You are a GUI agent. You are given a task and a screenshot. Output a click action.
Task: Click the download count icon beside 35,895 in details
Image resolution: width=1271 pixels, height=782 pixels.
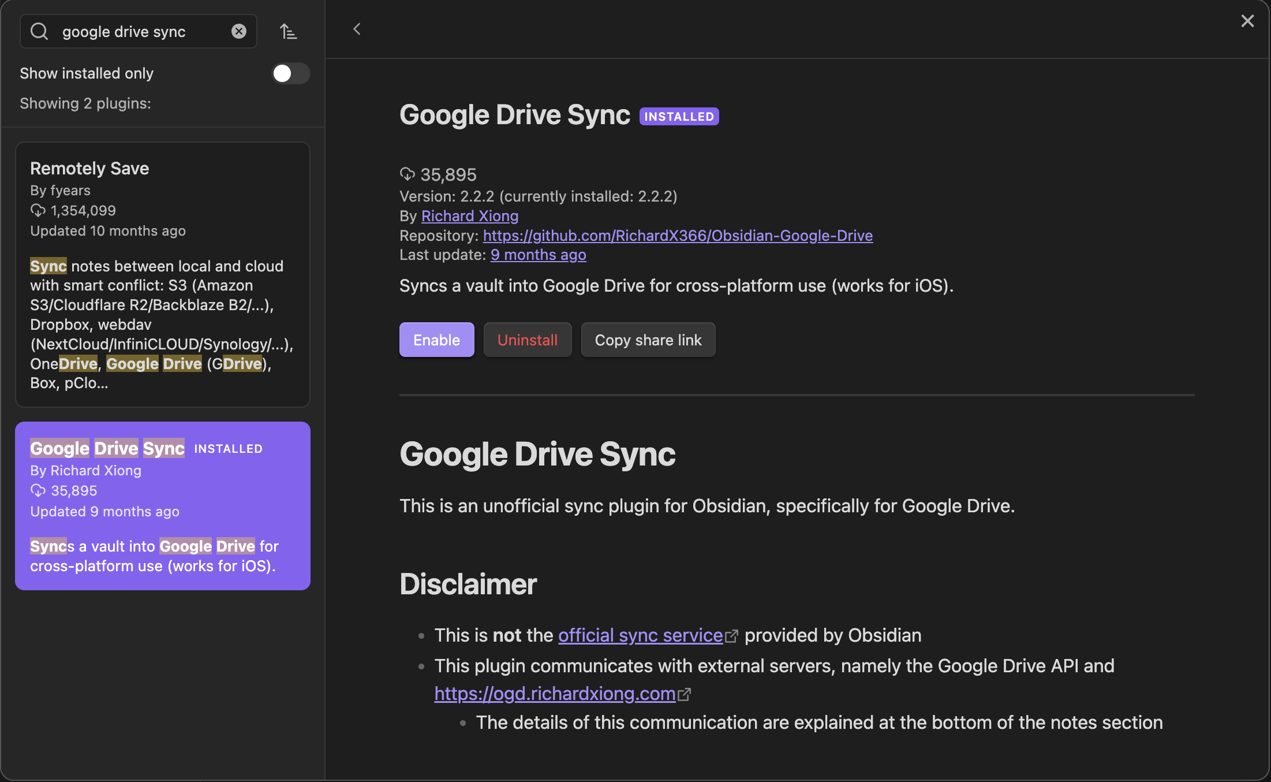407,174
